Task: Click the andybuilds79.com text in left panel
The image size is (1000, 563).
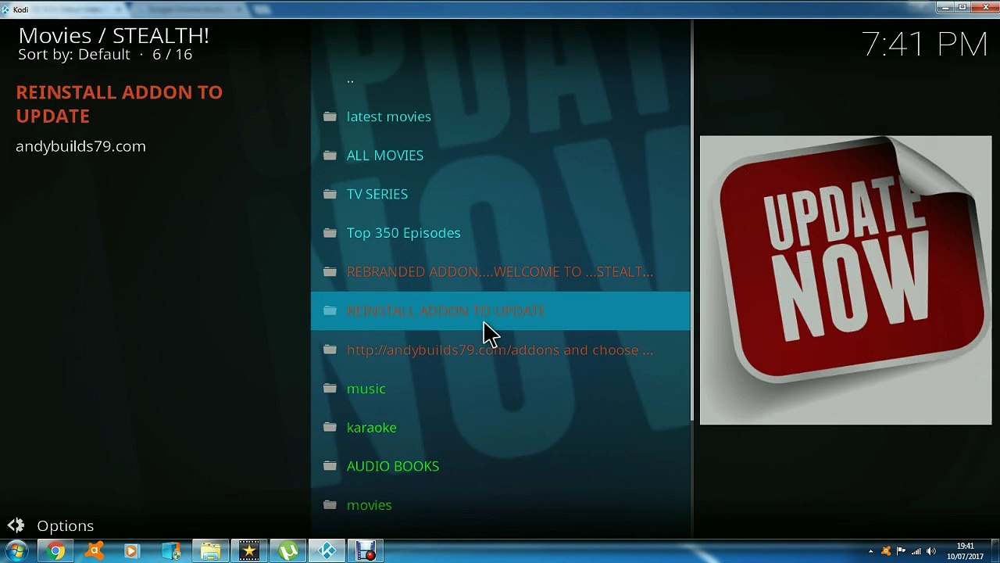Action: click(80, 146)
